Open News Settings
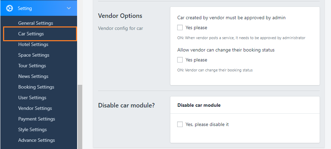The image size is (331, 149). (33, 76)
